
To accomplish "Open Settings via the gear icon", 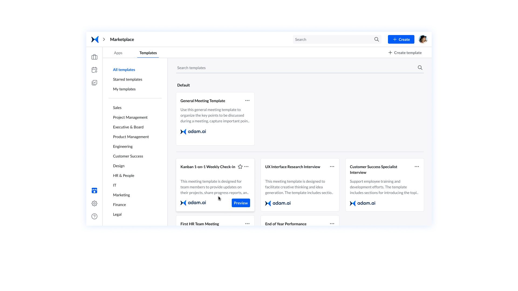I will (94, 203).
